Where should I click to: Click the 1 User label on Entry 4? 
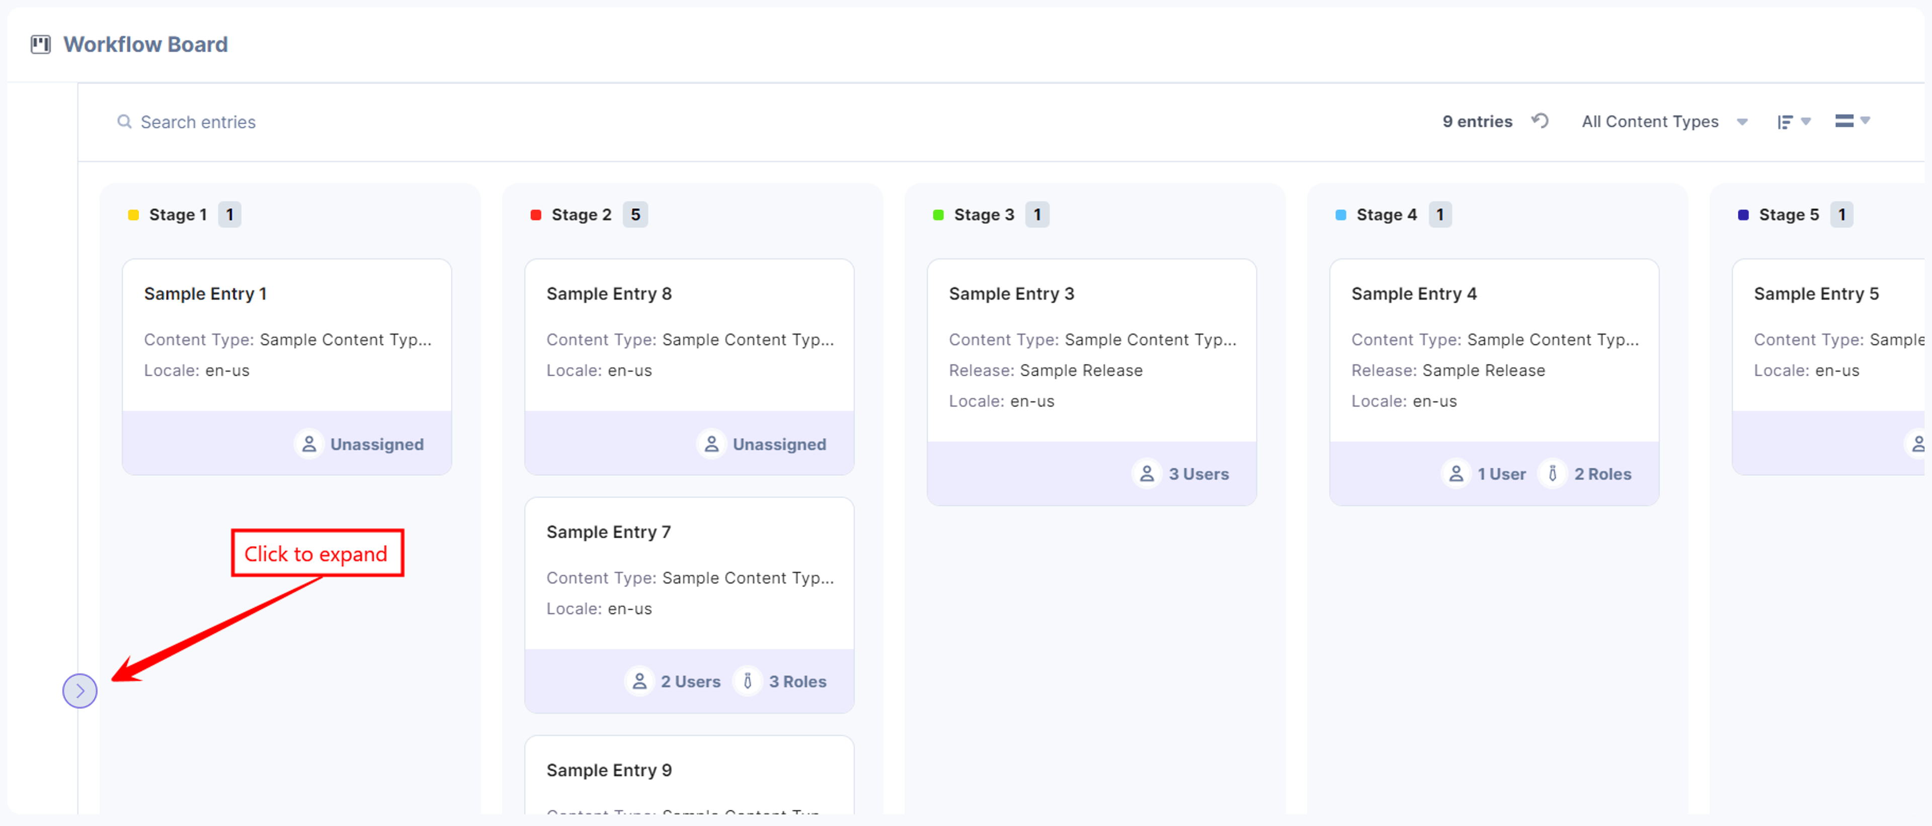pos(1501,474)
